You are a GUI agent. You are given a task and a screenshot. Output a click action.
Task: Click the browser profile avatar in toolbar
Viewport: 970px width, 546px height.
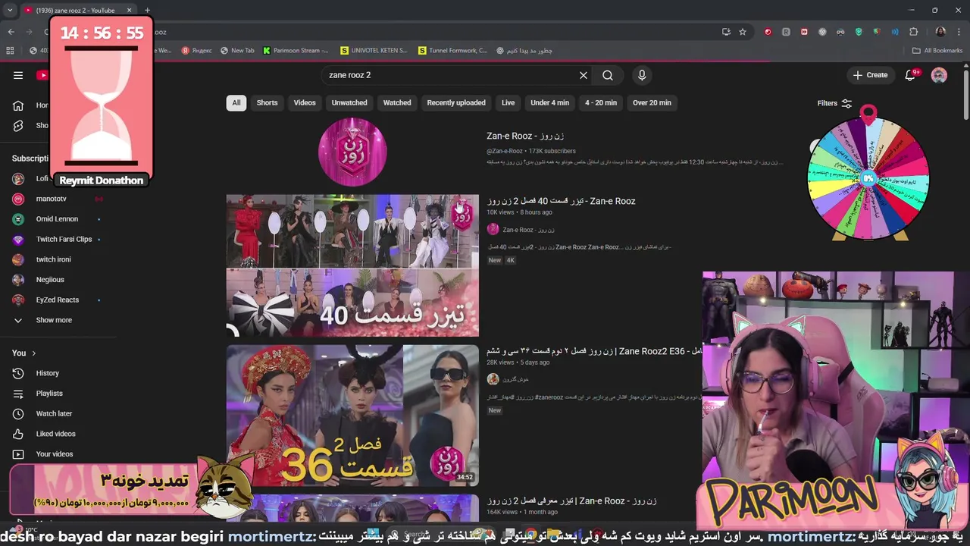click(940, 32)
